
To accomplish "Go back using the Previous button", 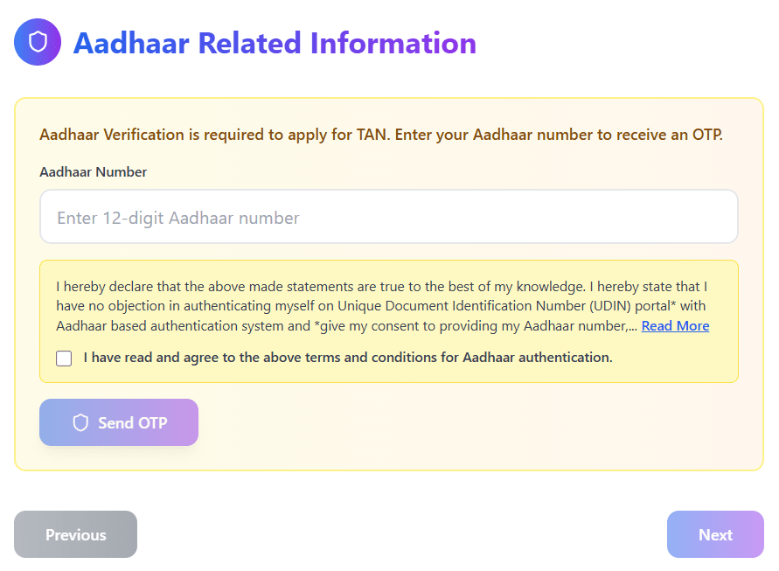I will [x=75, y=534].
